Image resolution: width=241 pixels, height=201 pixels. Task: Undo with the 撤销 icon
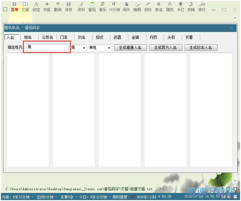[58, 7]
